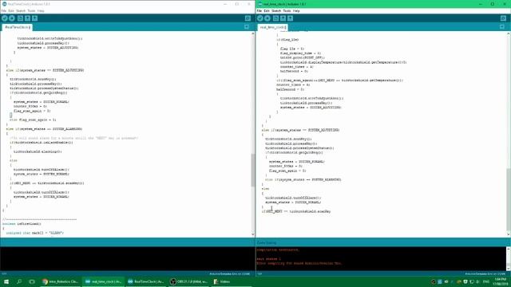This screenshot has height=287, width=511.
Task: Open Task View on the taskbar
Action: click(x=32, y=281)
